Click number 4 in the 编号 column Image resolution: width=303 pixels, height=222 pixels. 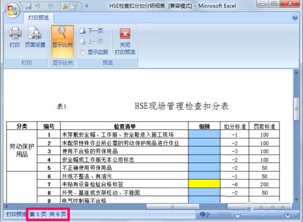click(49, 160)
